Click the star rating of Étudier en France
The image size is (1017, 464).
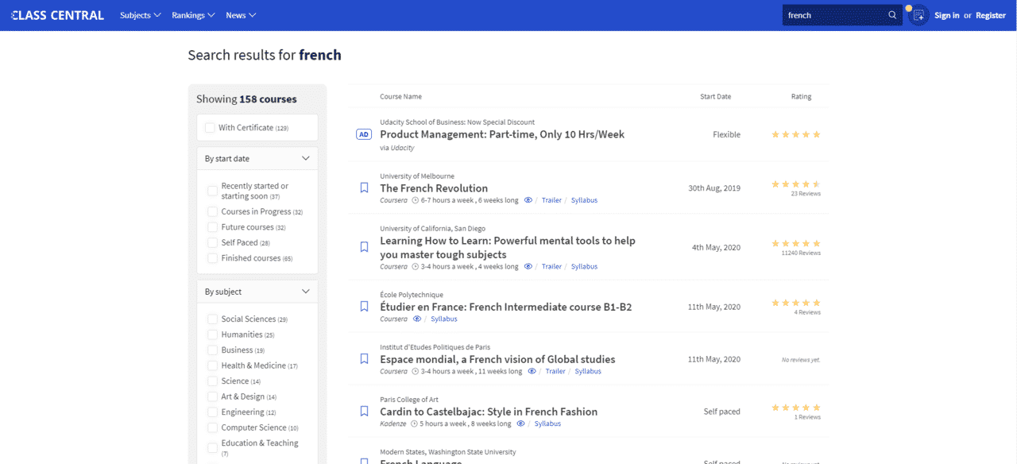(x=796, y=303)
